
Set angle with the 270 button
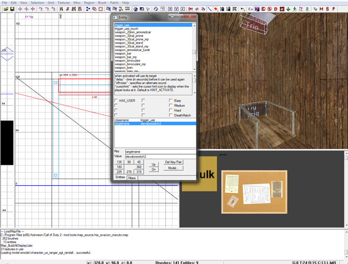point(129,172)
